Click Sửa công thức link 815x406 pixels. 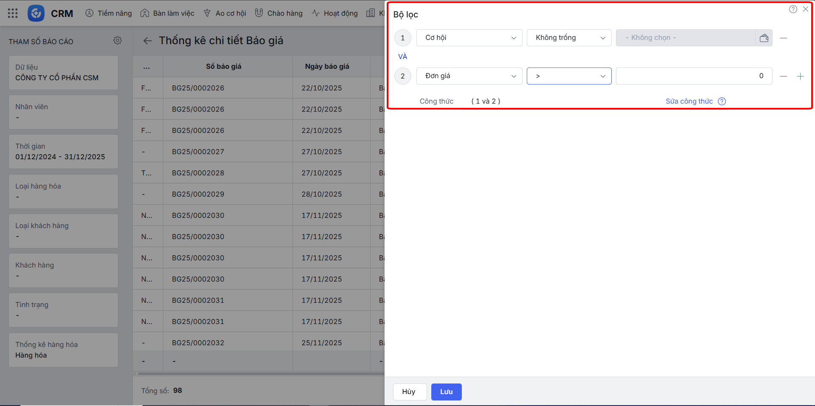pos(689,101)
